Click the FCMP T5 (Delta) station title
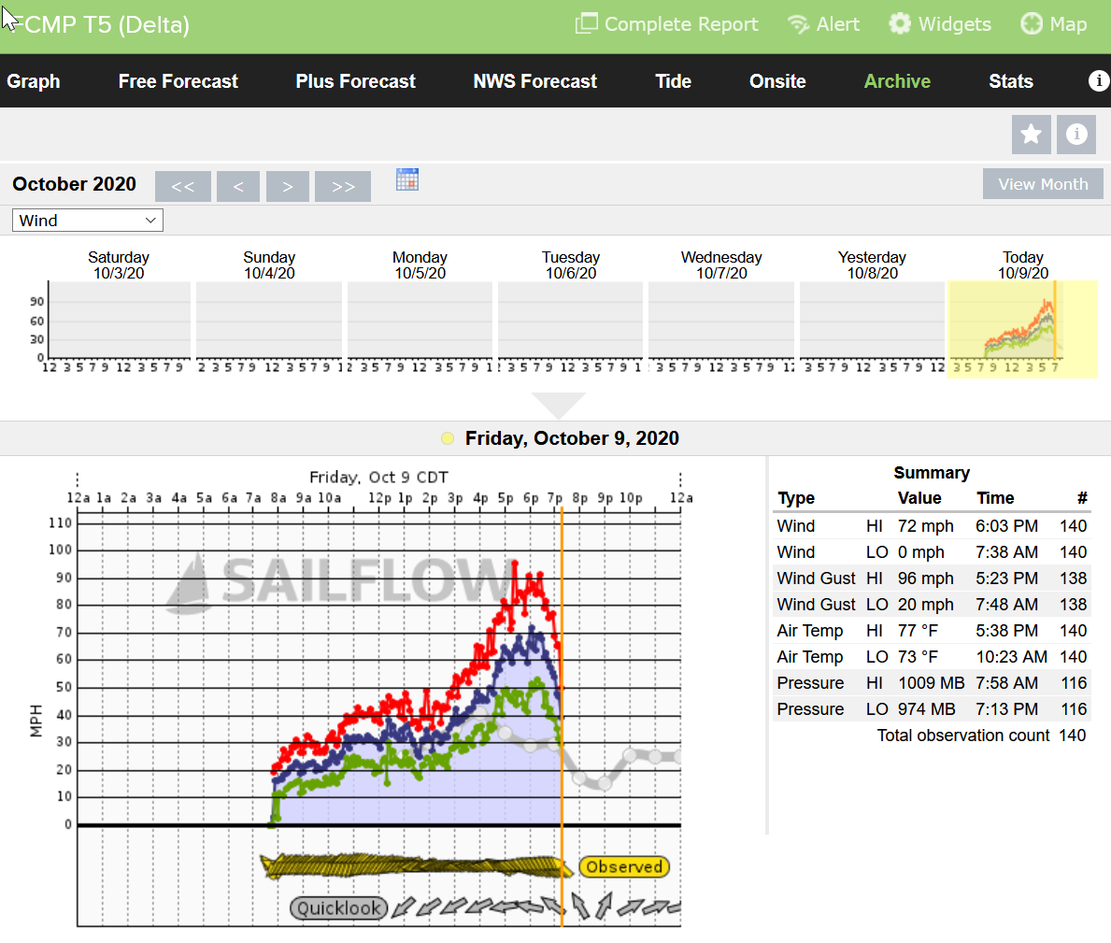Image resolution: width=1111 pixels, height=943 pixels. 102,25
